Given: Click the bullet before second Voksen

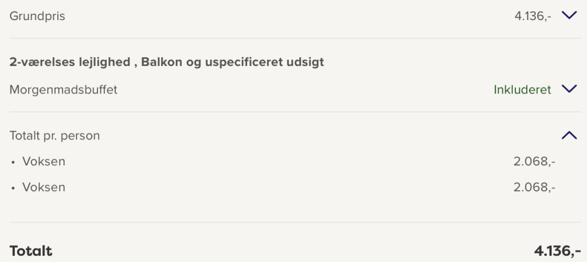Looking at the screenshot, I should coord(13,188).
